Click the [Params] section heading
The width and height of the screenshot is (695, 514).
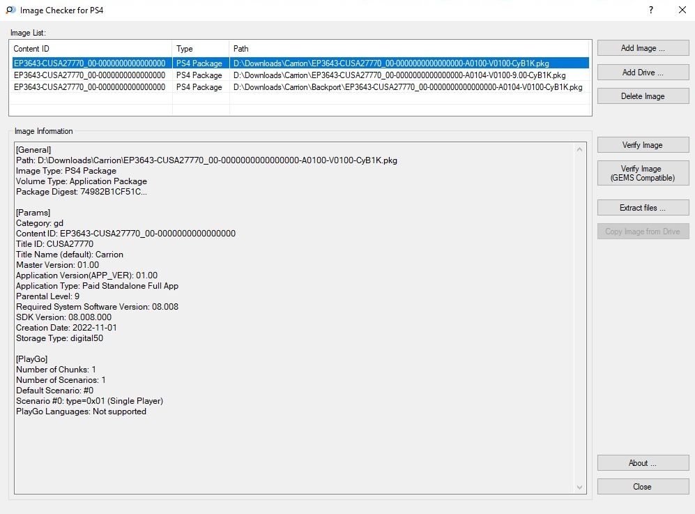tap(33, 213)
